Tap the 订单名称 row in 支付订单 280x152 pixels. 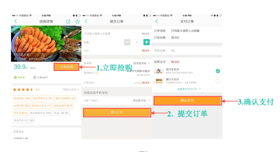(187, 31)
